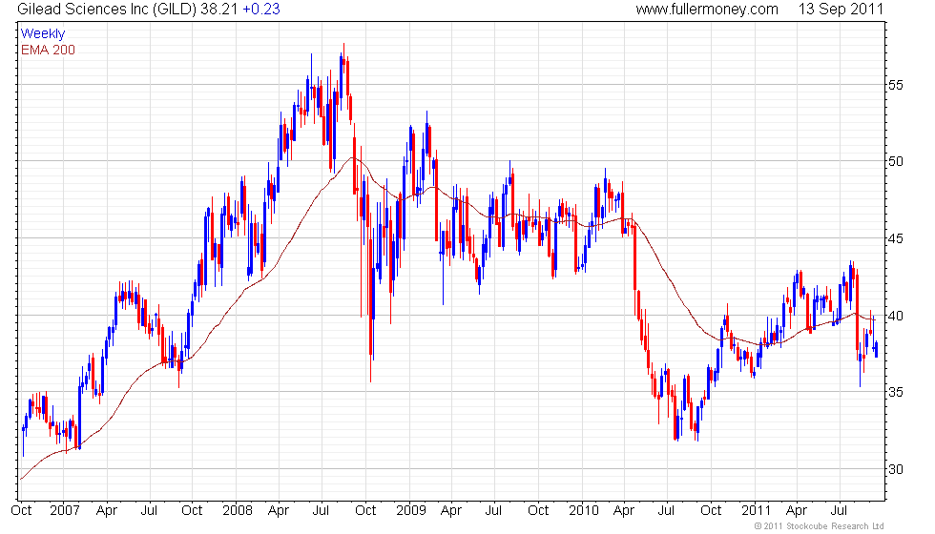Click the 45 price axis label

[895, 239]
